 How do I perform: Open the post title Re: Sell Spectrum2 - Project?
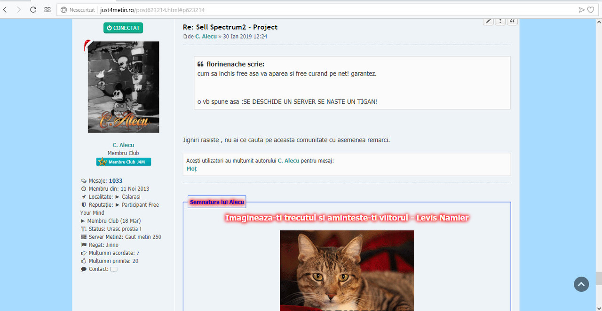click(230, 27)
